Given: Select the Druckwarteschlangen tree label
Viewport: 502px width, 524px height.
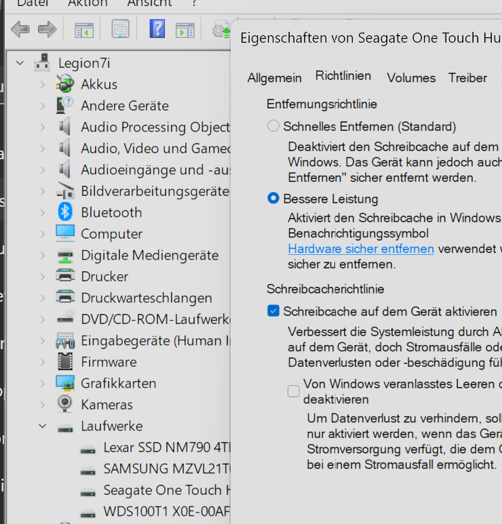Looking at the screenshot, I should (147, 298).
